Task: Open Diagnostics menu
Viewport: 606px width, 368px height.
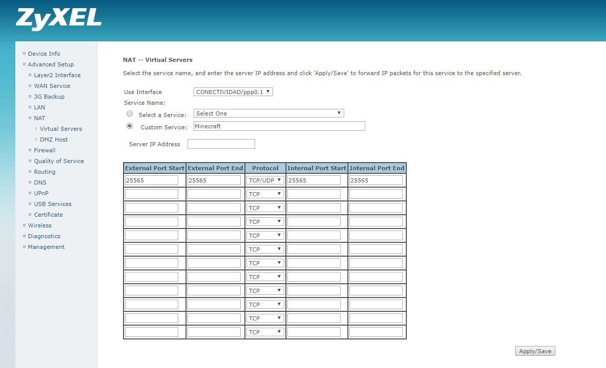Action: coord(44,236)
